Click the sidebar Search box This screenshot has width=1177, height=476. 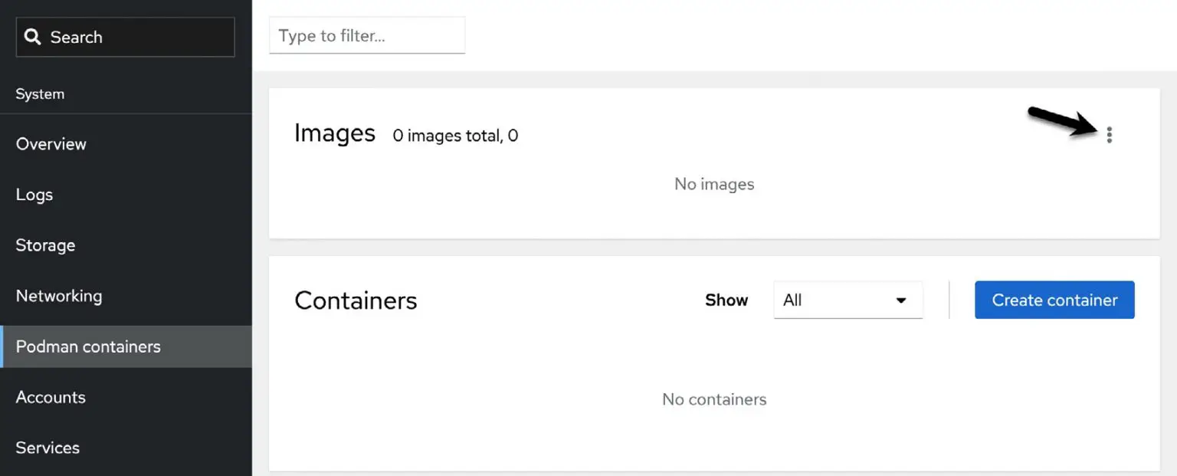pyautogui.click(x=125, y=36)
